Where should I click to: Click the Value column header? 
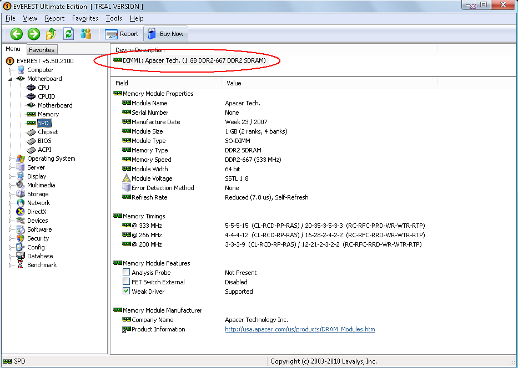330,83
